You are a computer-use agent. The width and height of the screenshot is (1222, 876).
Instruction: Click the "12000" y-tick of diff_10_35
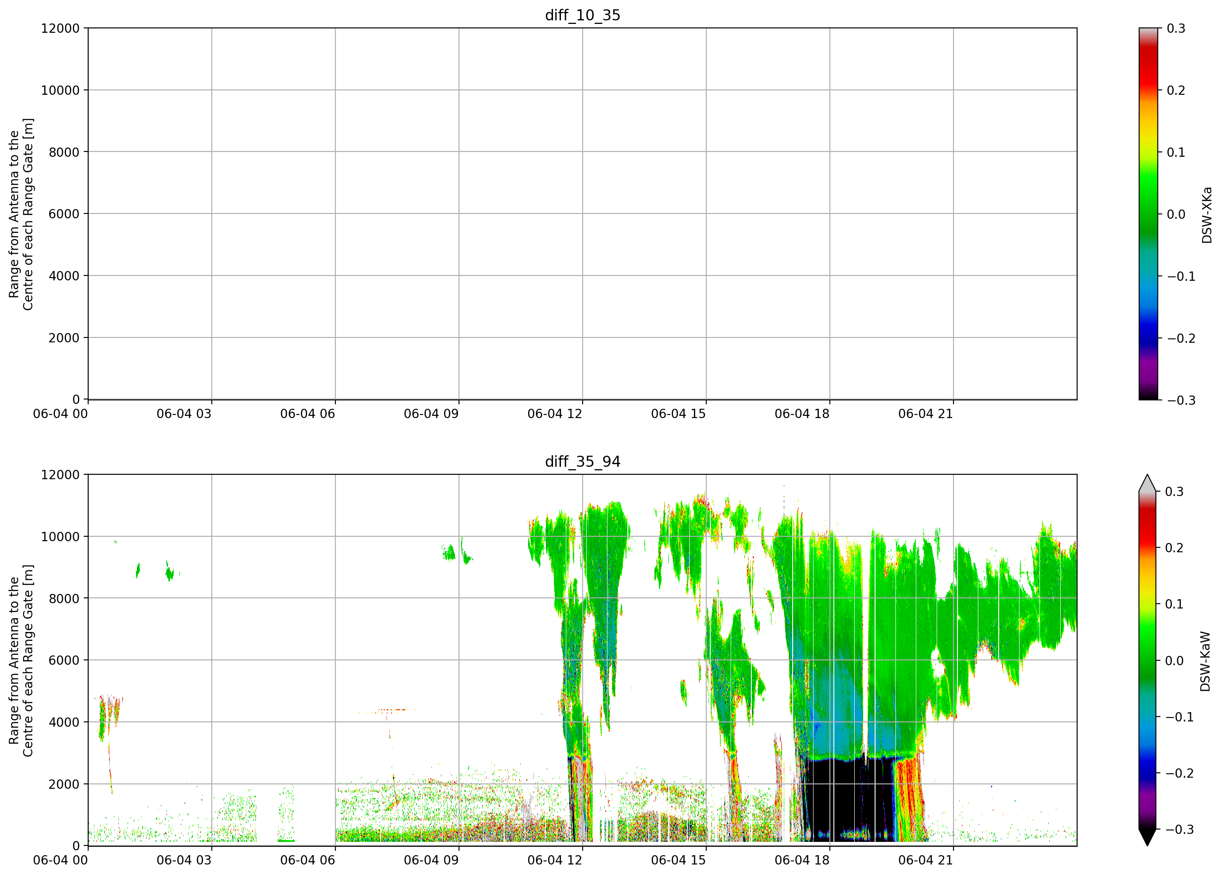[60, 28]
